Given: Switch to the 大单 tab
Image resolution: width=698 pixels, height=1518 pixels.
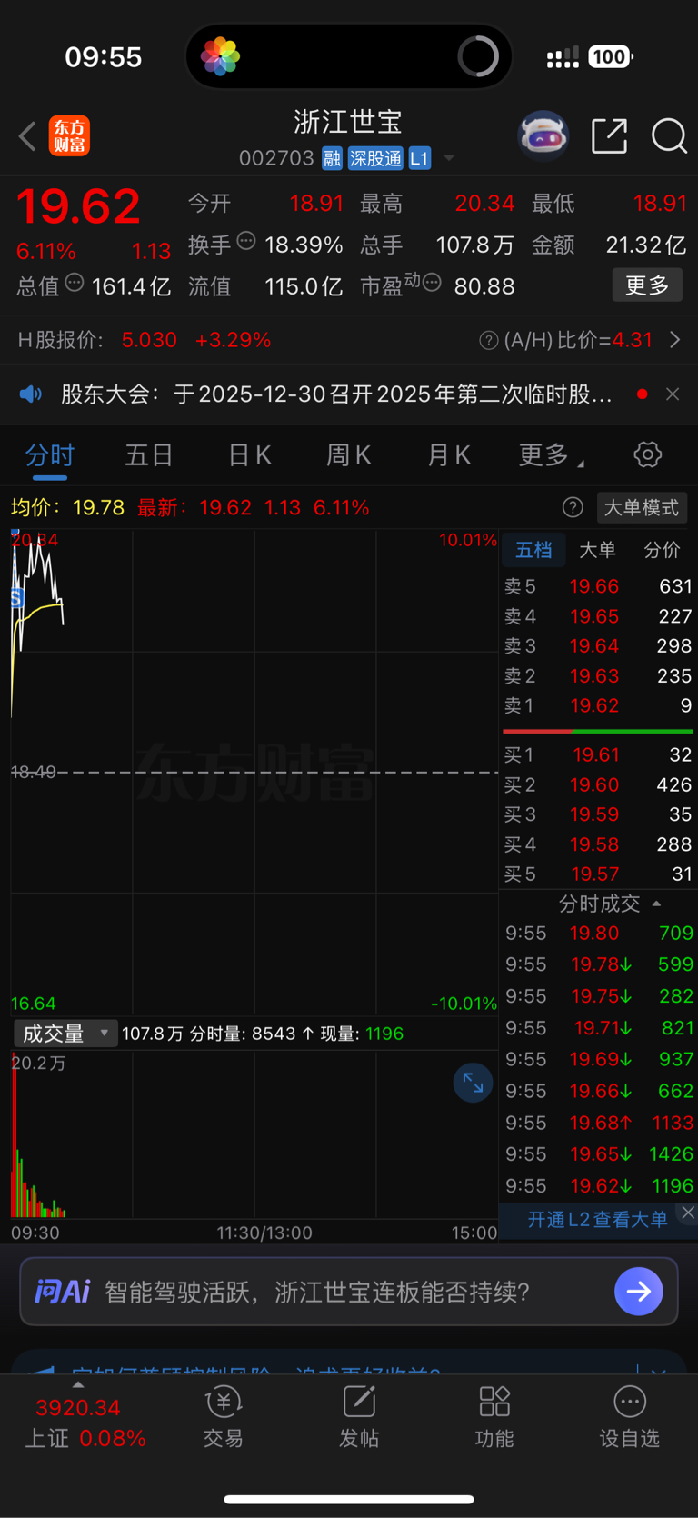Looking at the screenshot, I should (597, 550).
